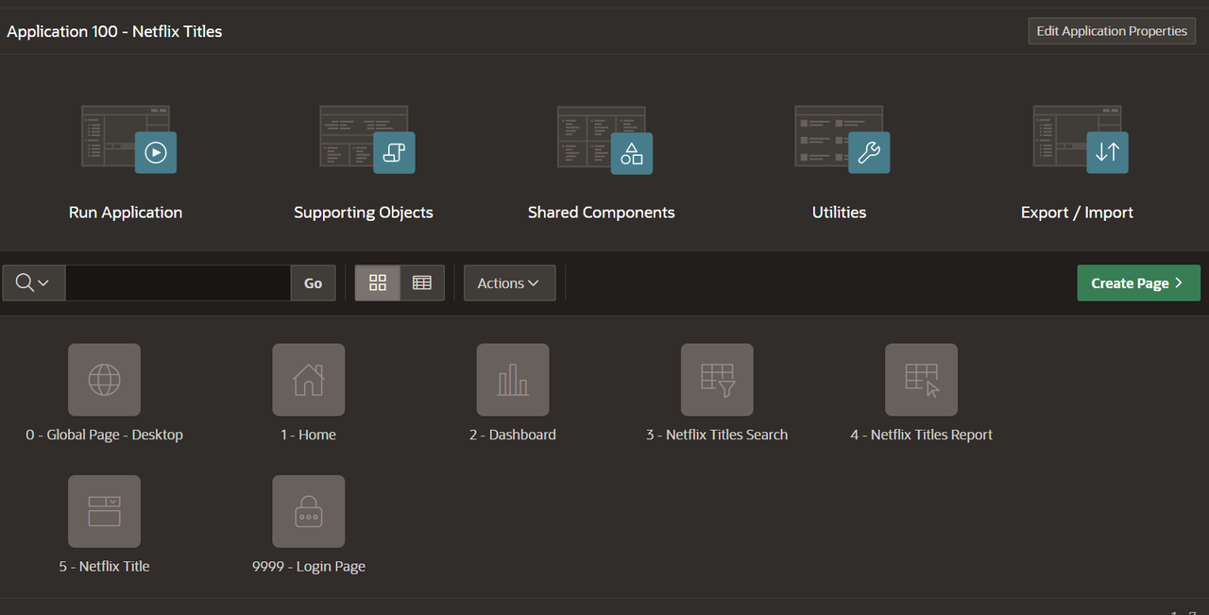Click the '4 - Netflix Titles Report' text

(x=921, y=435)
